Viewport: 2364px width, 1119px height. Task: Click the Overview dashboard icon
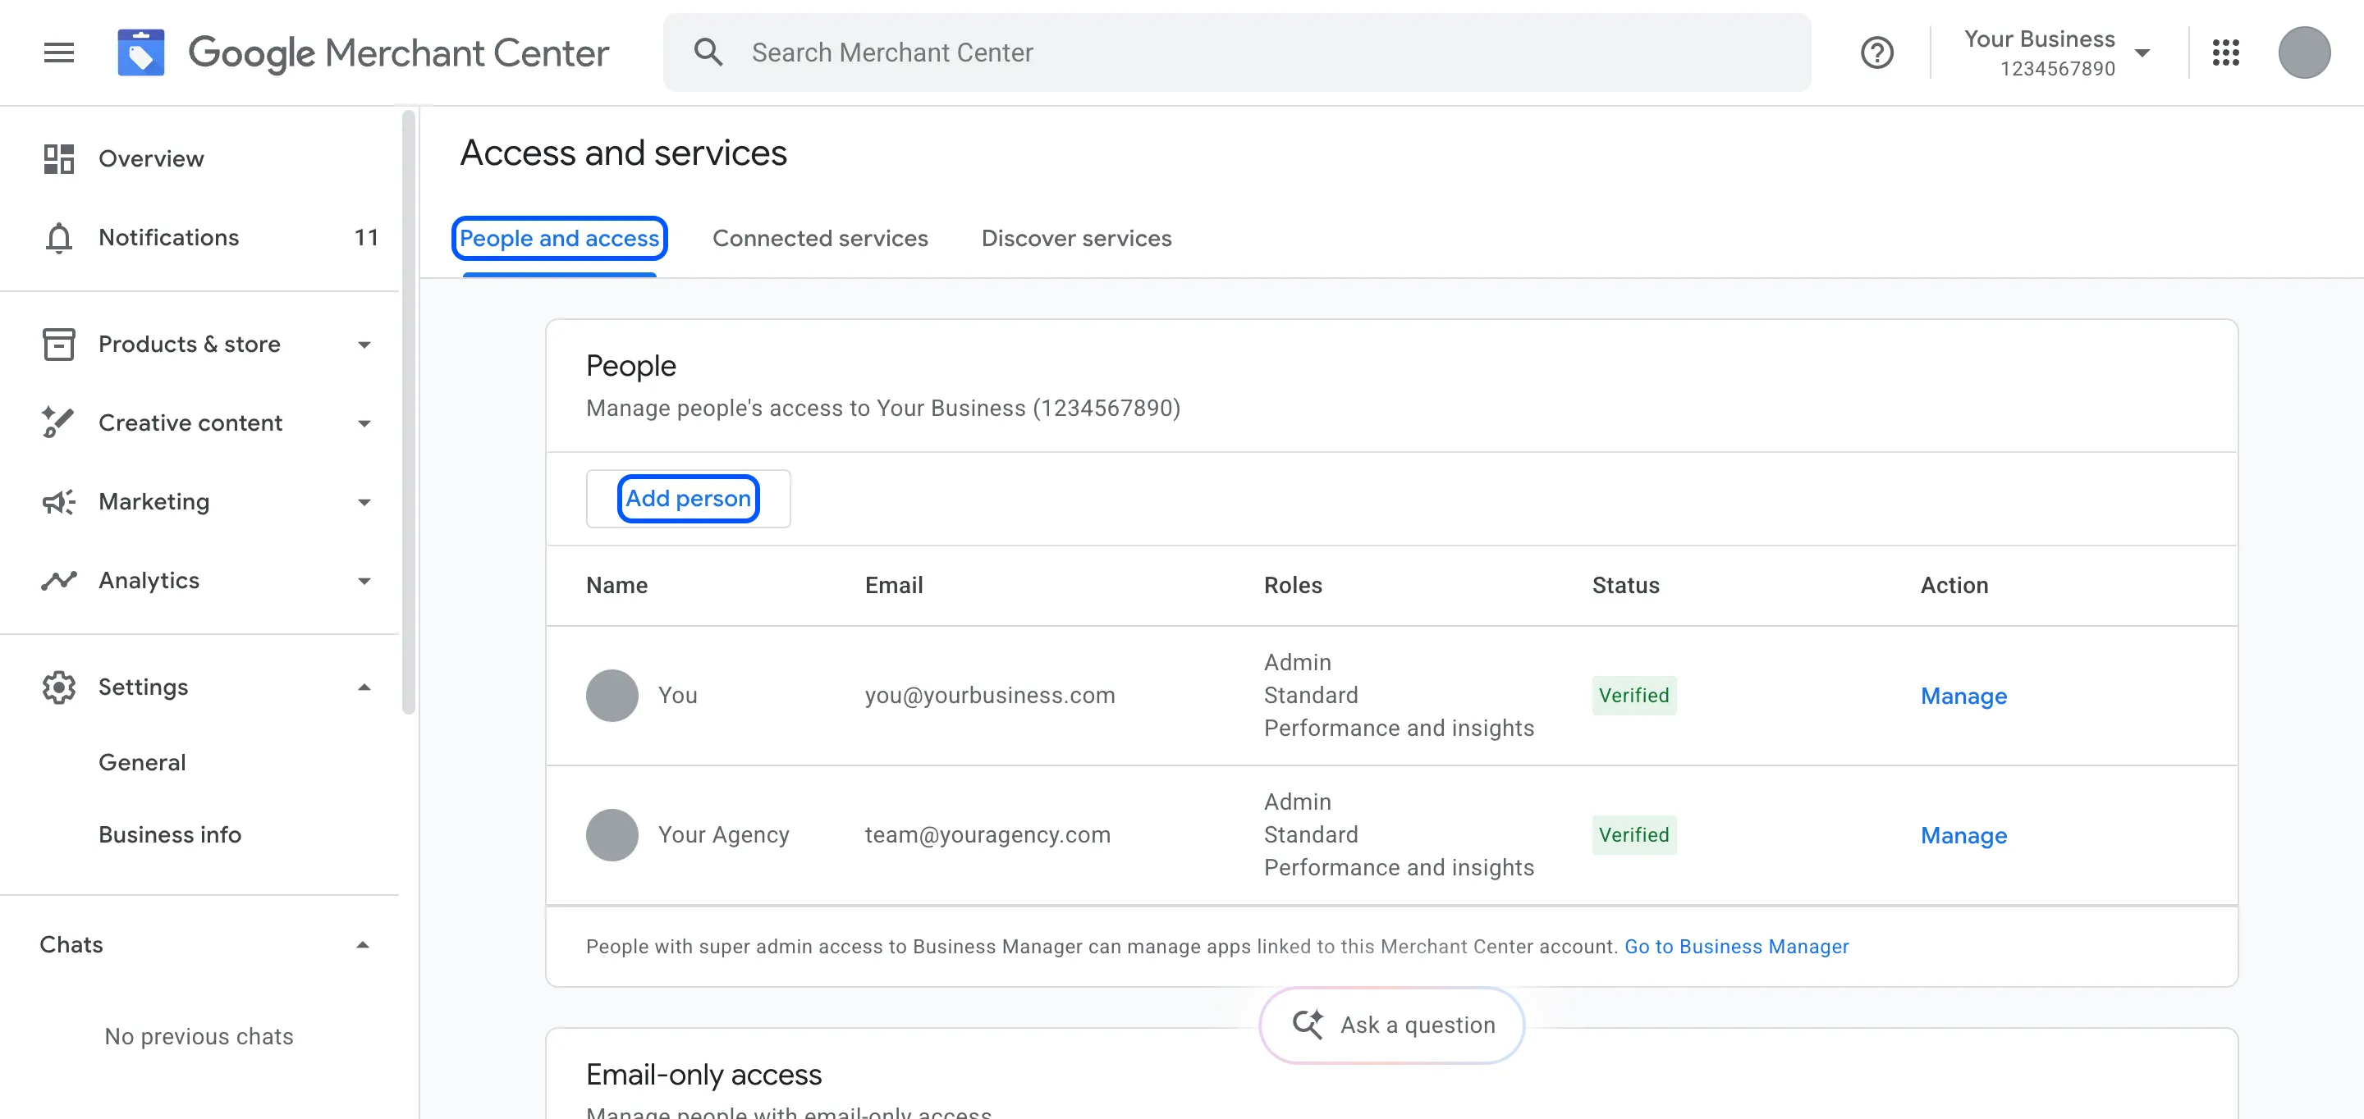pyautogui.click(x=59, y=158)
